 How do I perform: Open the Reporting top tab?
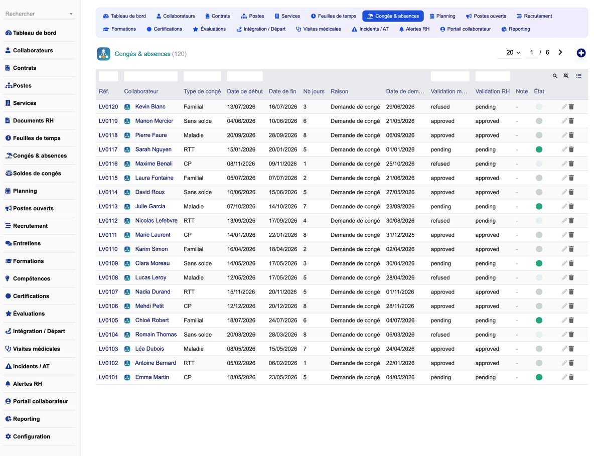point(515,29)
